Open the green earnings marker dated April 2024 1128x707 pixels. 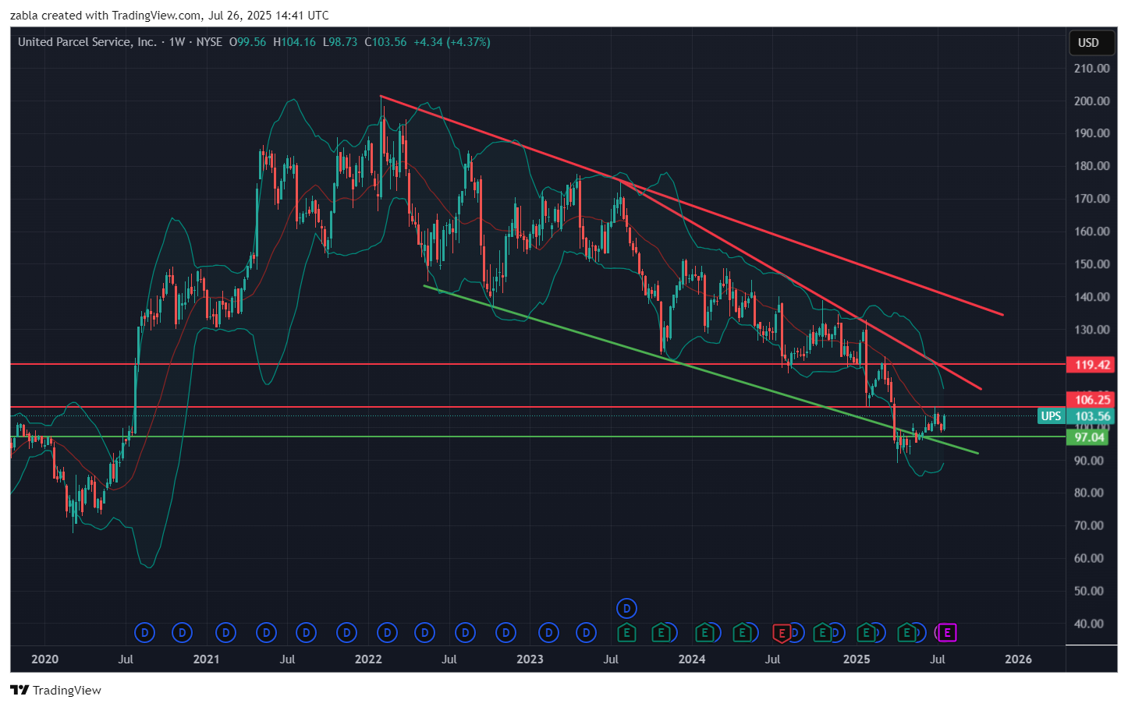coord(743,633)
